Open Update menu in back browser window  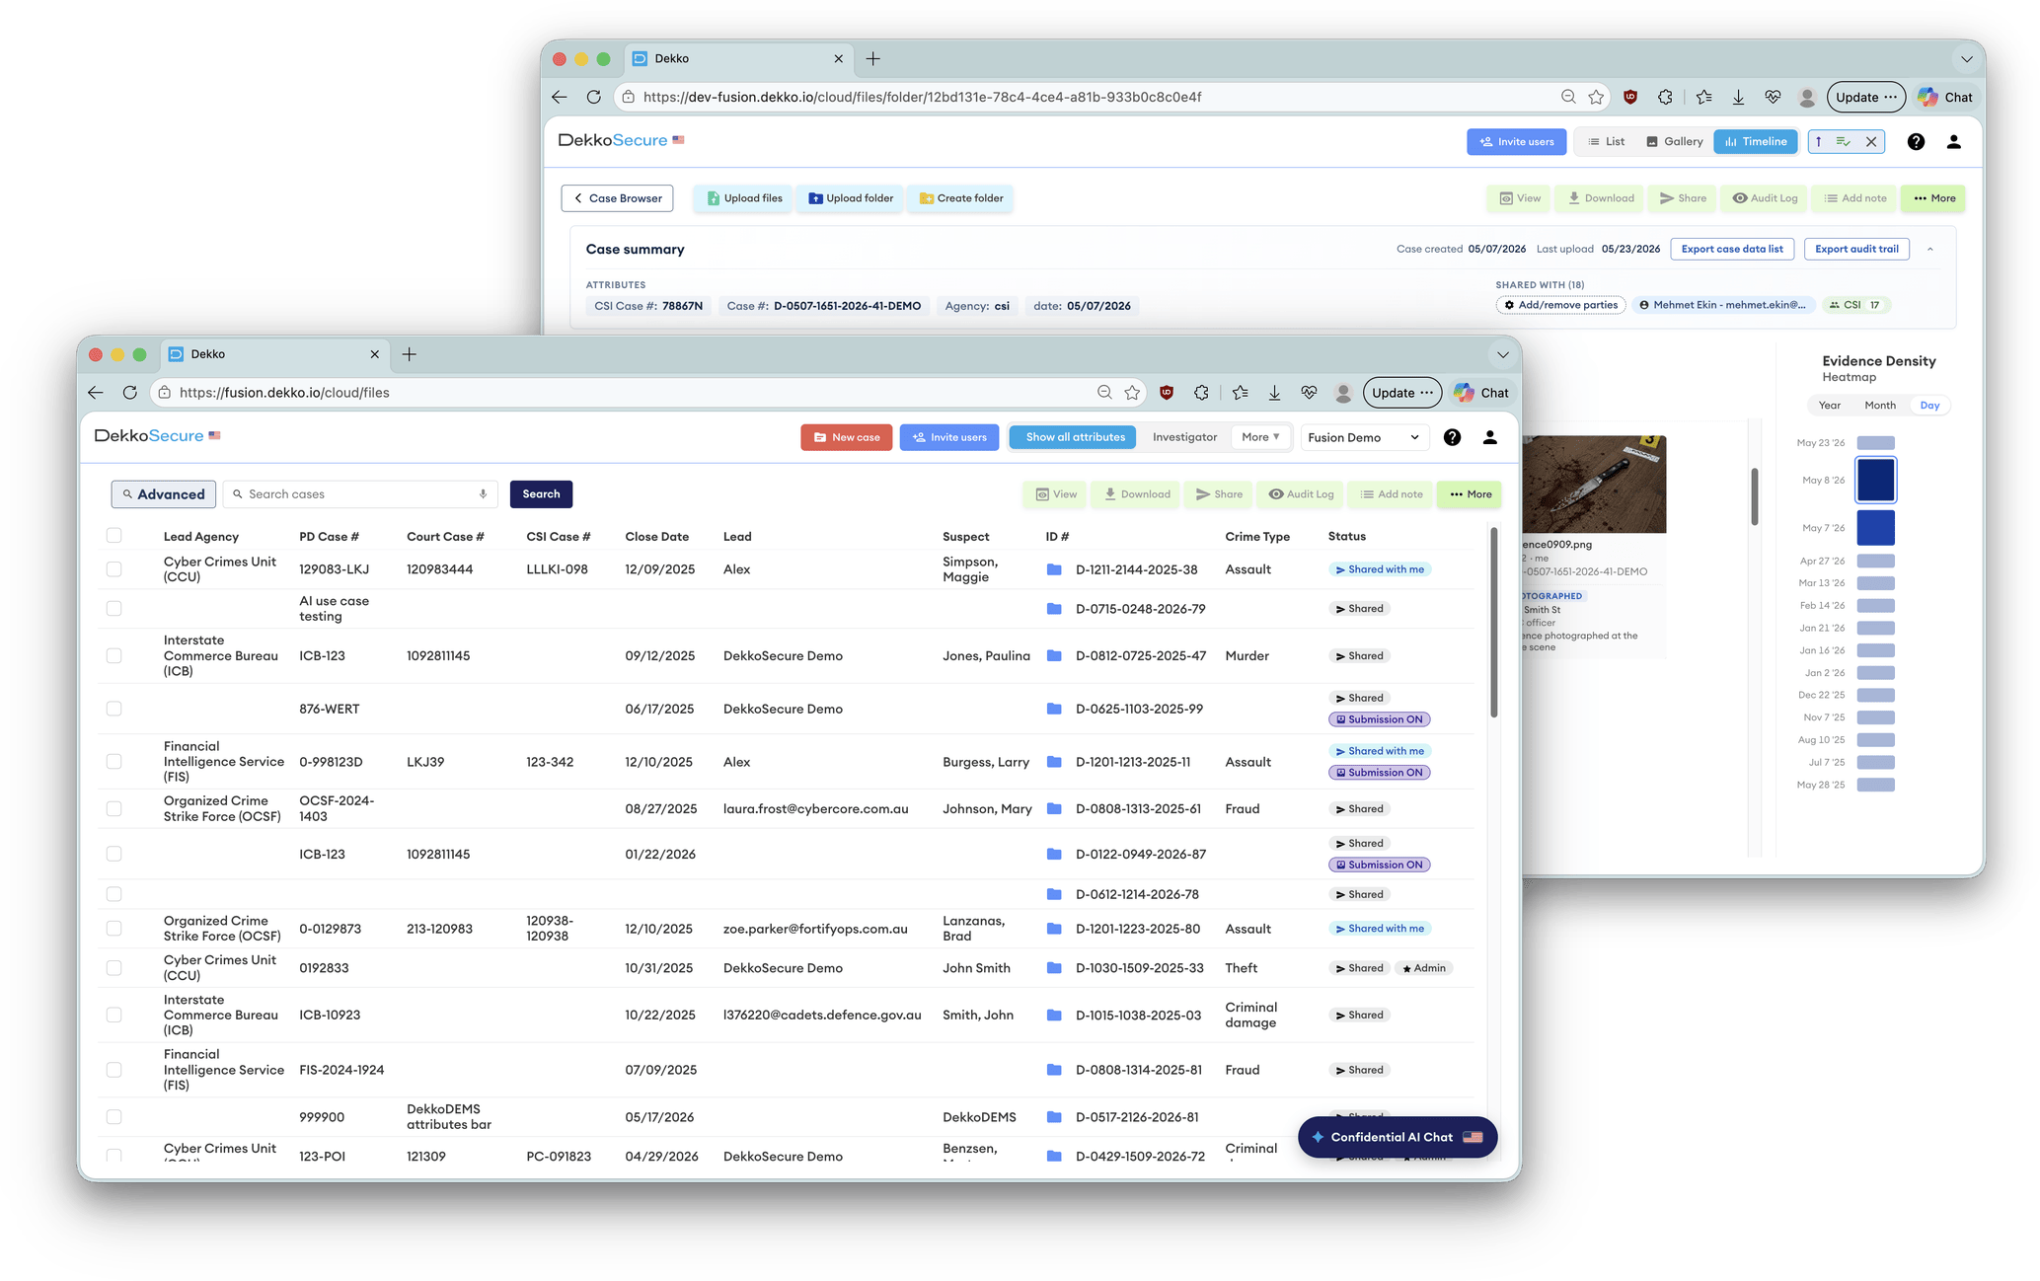tap(1865, 97)
